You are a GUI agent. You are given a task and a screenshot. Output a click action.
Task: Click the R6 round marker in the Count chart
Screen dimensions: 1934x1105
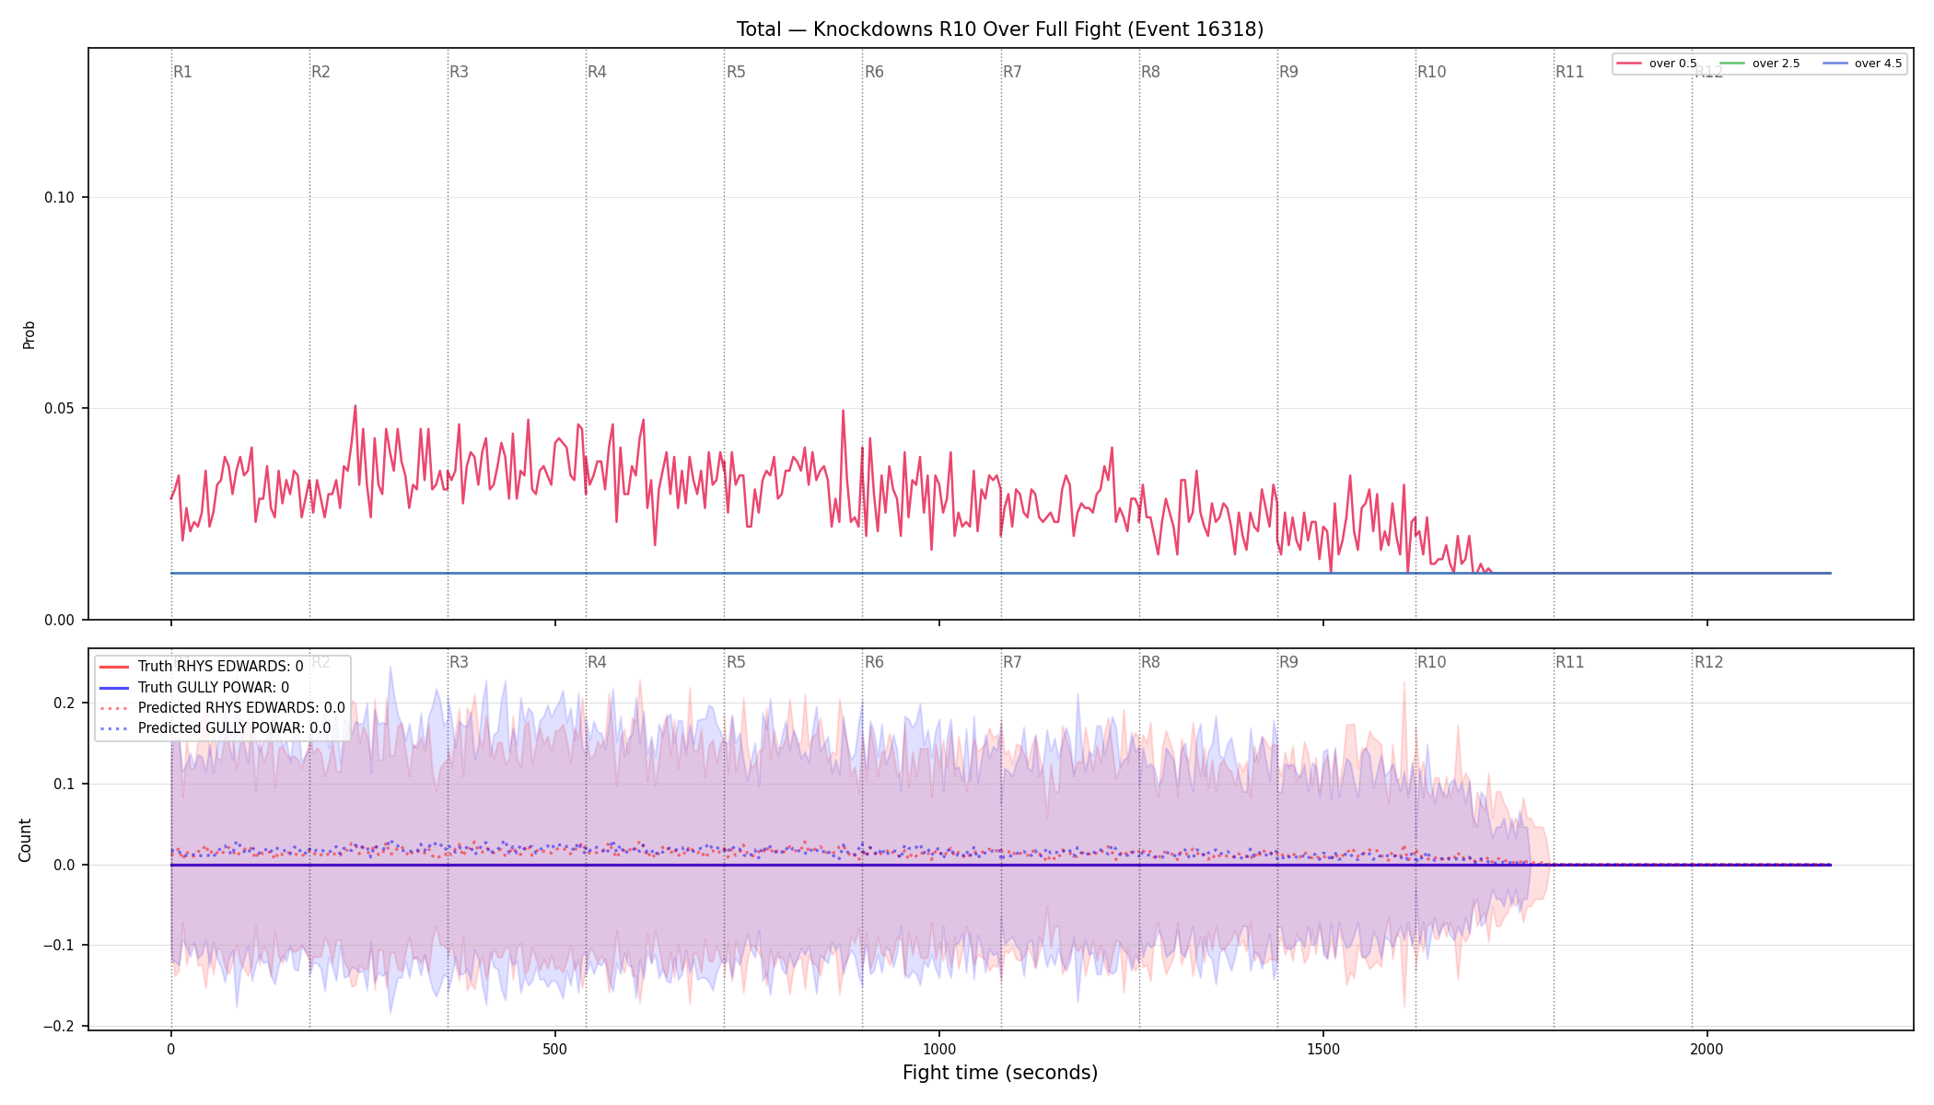[x=874, y=662]
